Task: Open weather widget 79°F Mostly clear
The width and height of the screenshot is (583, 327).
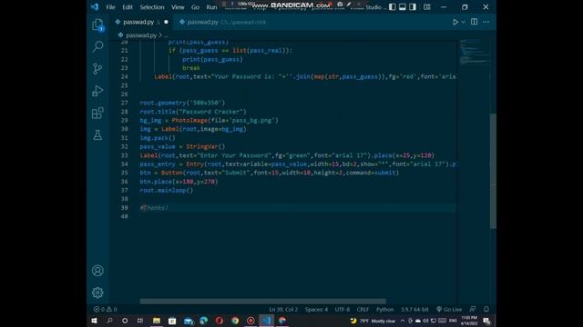Action: tap(373, 321)
